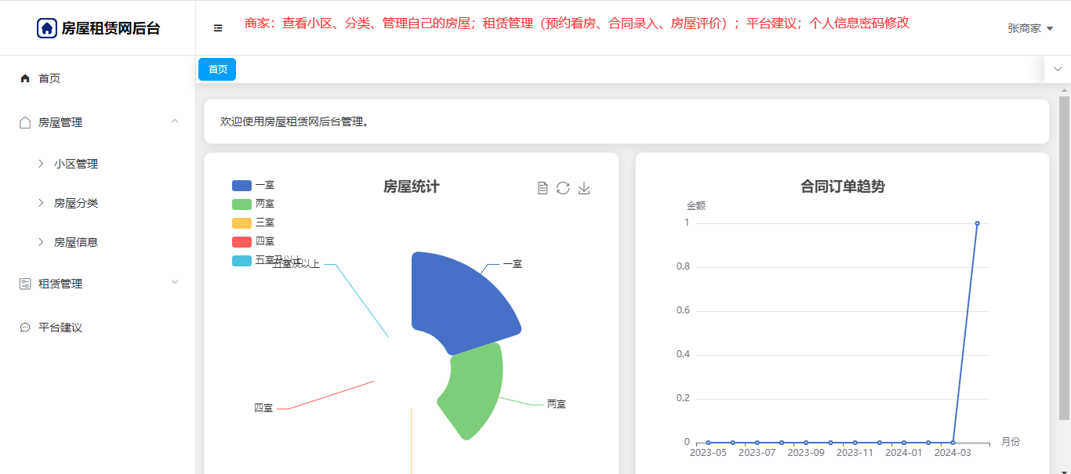1071x474 pixels.
Task: Open chart data view icon
Action: point(542,188)
